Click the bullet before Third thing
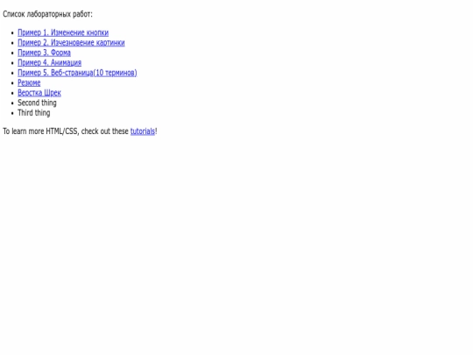The height and width of the screenshot is (355, 473). click(12, 113)
